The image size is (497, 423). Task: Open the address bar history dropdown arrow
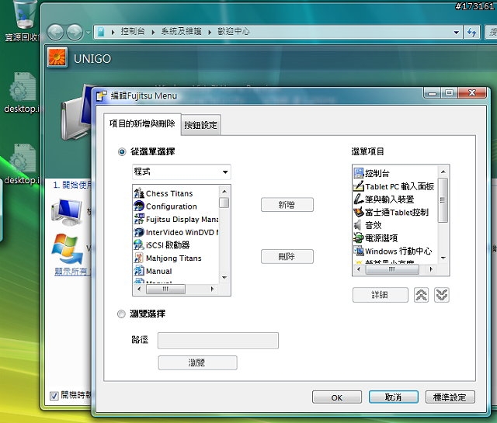coord(456,32)
